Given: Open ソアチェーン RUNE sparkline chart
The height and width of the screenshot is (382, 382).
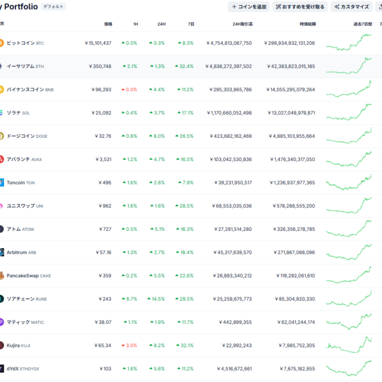Looking at the screenshot, I should pos(349,298).
